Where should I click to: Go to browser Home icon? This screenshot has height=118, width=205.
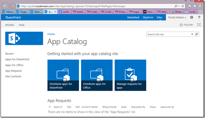tap(189, 6)
